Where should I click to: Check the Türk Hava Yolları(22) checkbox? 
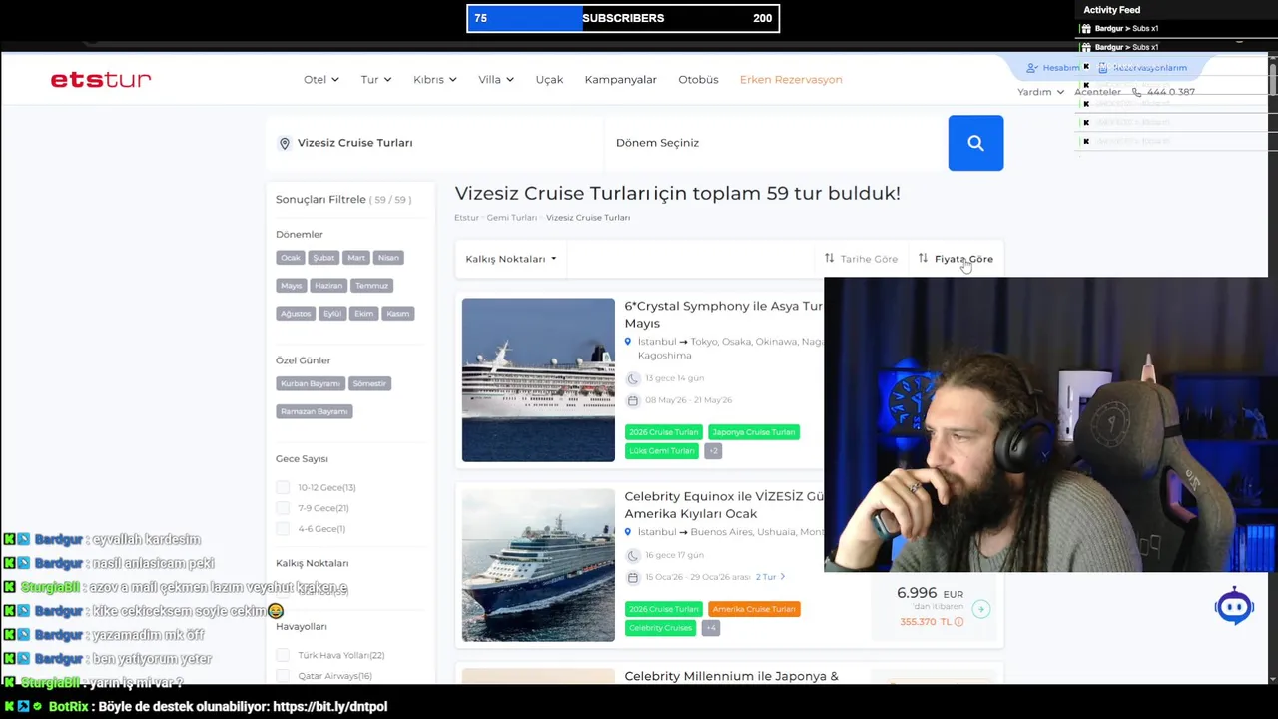tap(283, 655)
